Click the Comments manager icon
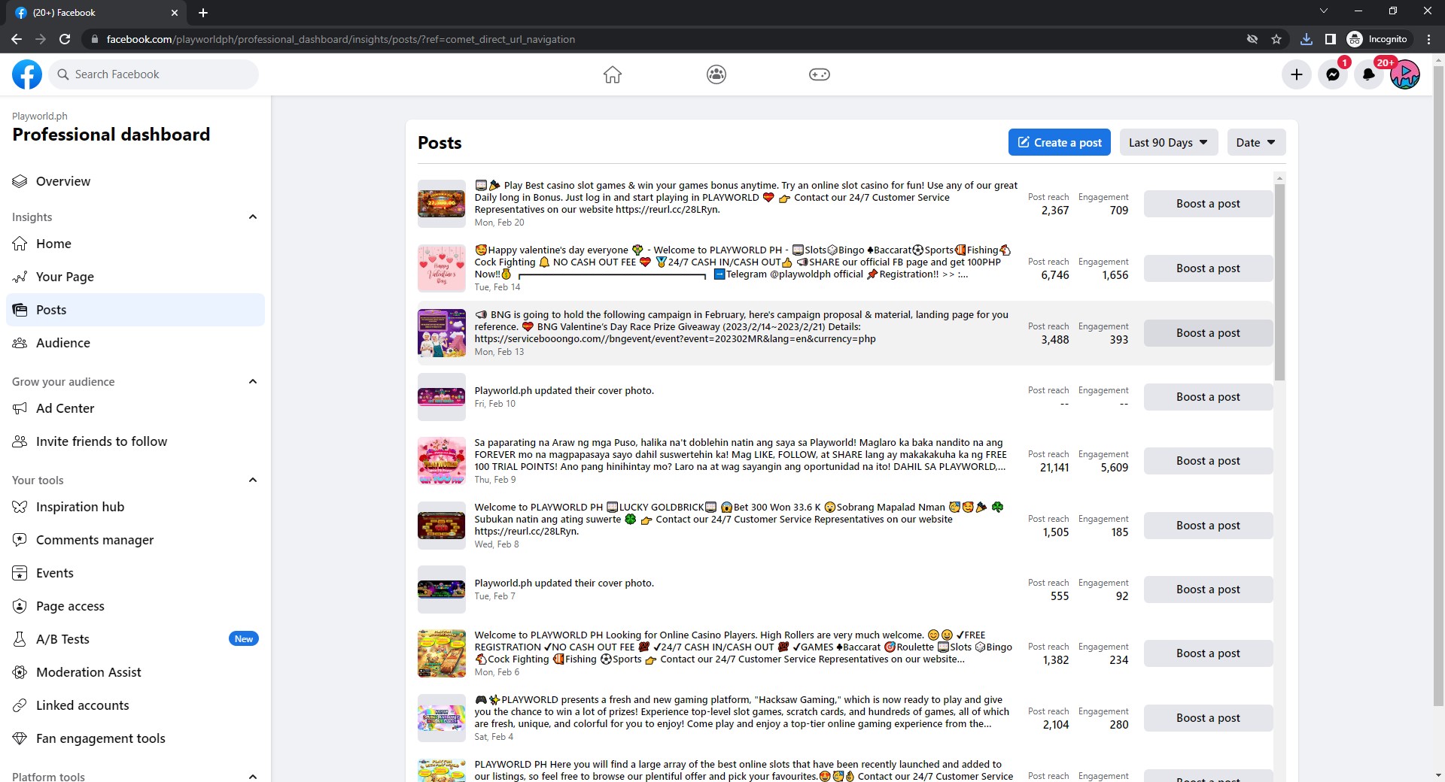 20,540
